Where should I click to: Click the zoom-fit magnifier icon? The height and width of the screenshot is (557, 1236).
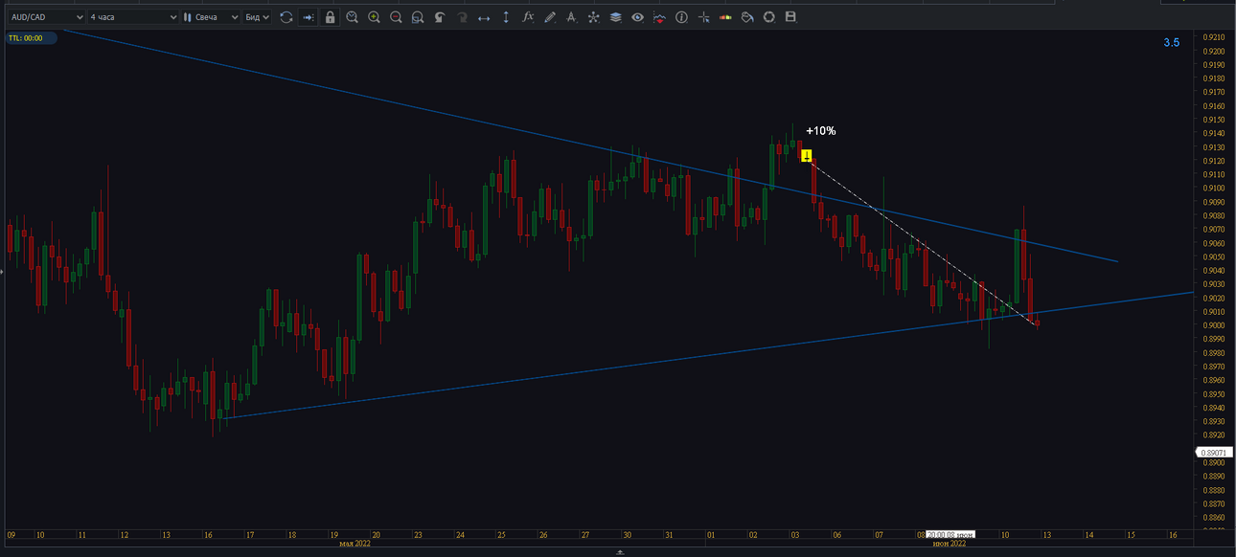tap(352, 17)
